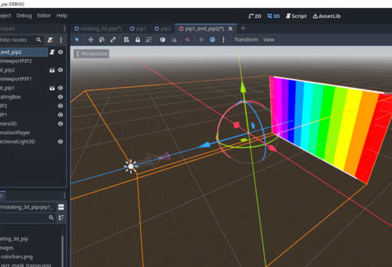Toggle the preview environment globe icon
The image size is (392, 267).
(x=212, y=40)
